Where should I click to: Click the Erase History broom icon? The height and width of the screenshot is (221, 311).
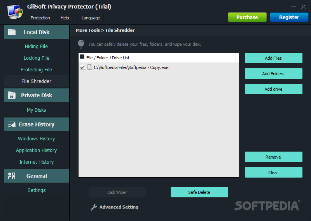click(12, 124)
